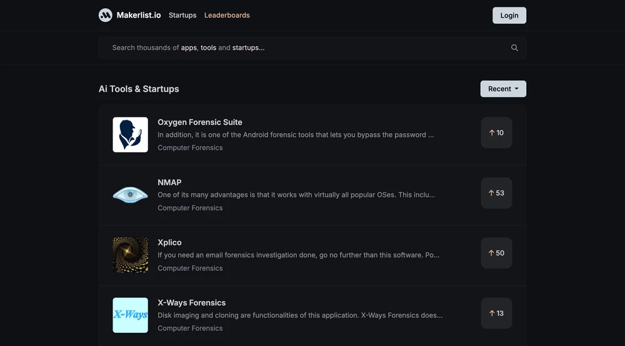Open the Leaderboards page
This screenshot has width=625, height=346.
227,15
